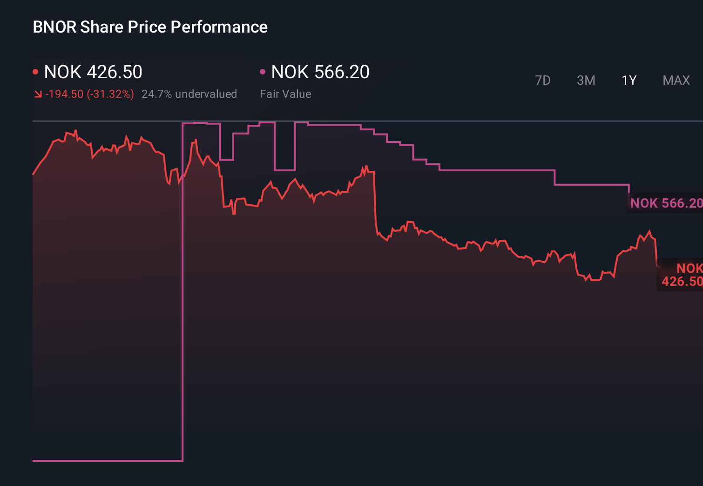Click the red share price legend dot
703x486 pixels.
tap(36, 71)
